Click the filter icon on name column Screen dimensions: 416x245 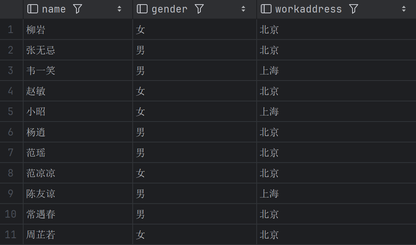(78, 9)
